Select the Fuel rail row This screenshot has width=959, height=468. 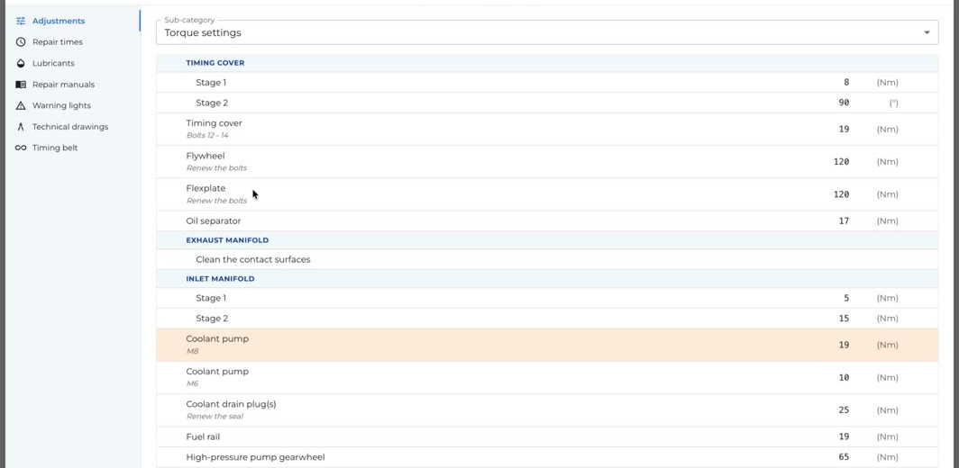[547, 436]
